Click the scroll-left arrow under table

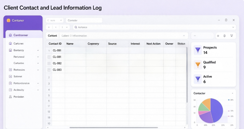coord(48,128)
